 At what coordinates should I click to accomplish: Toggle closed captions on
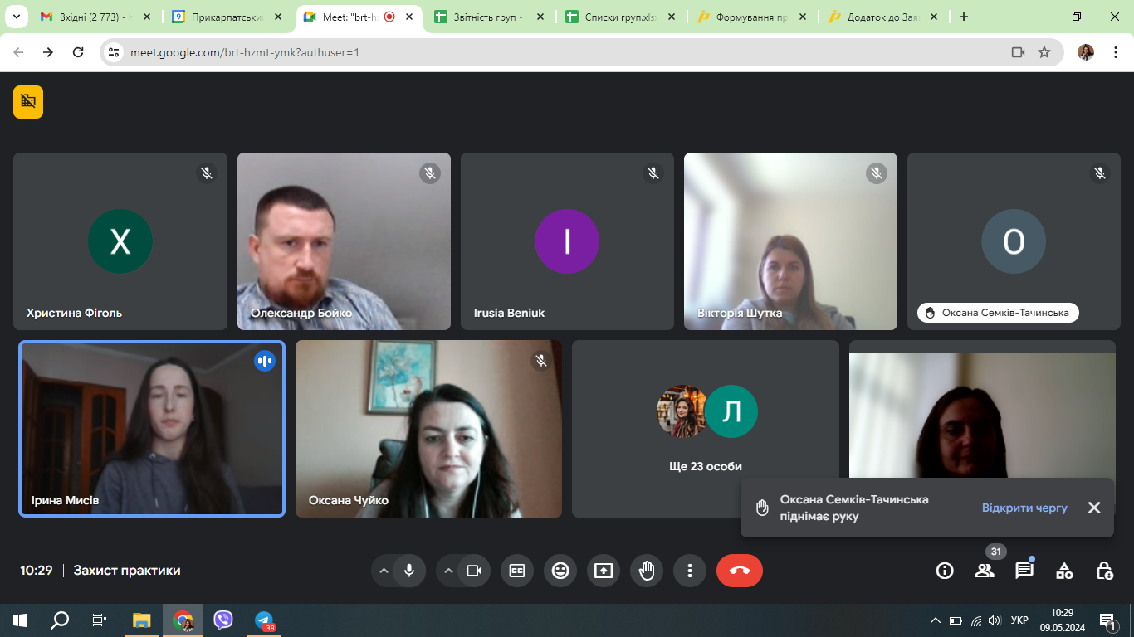[x=517, y=571]
